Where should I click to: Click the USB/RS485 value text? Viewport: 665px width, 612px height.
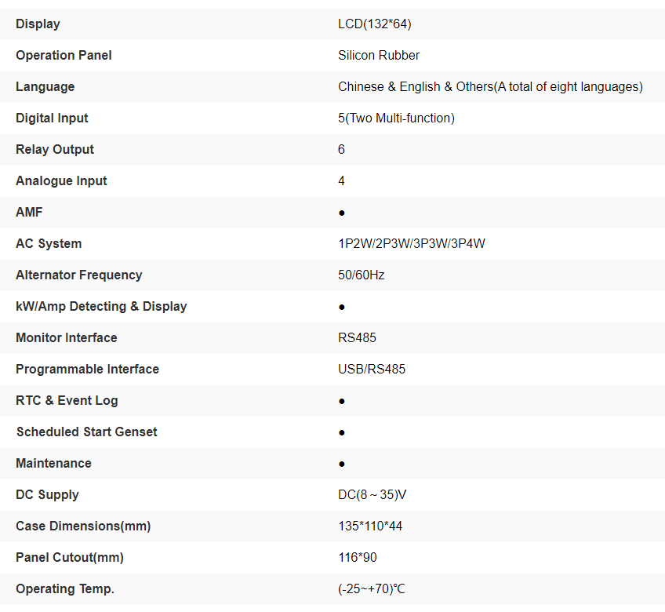coord(372,369)
